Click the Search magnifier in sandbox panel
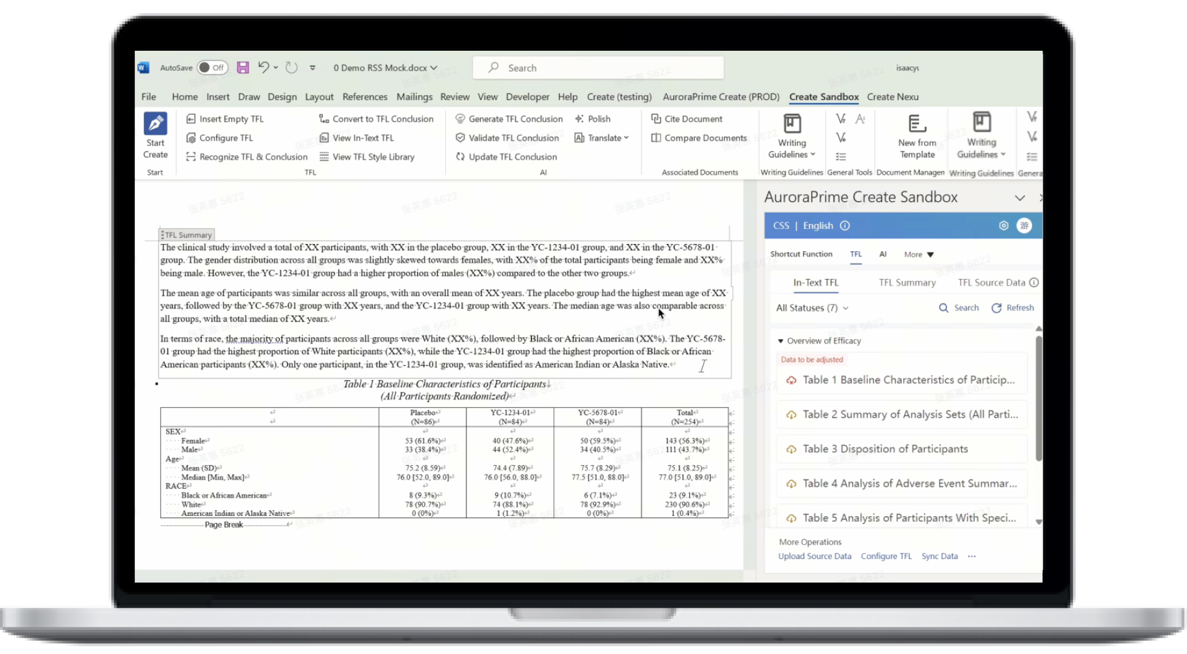The height and width of the screenshot is (654, 1187). pyautogui.click(x=944, y=308)
